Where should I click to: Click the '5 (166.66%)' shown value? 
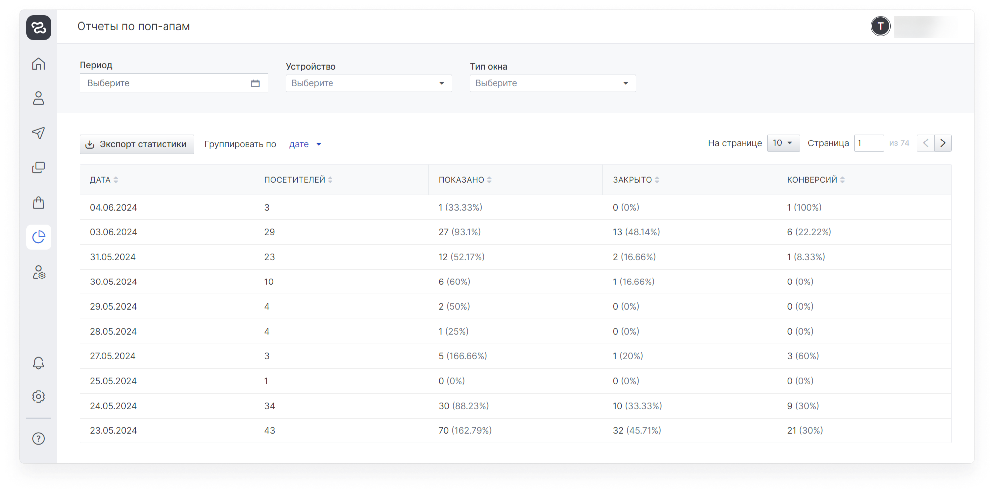coord(463,356)
